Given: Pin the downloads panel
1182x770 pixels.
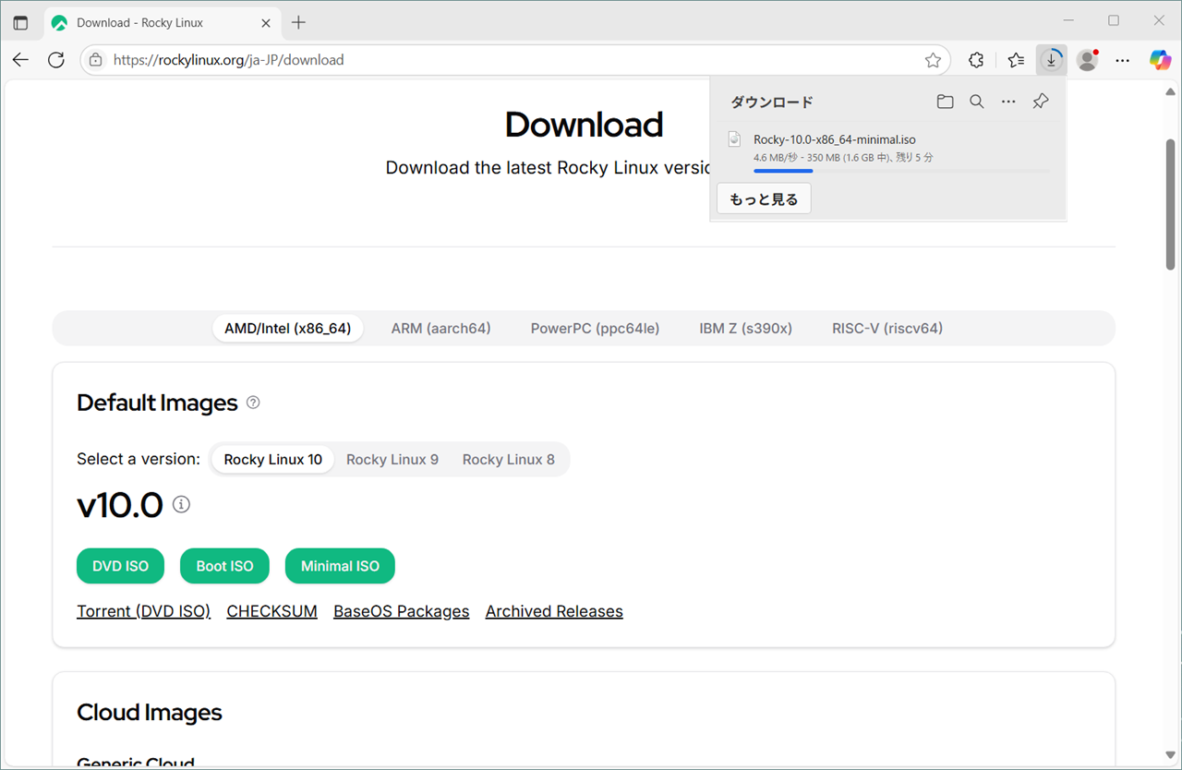Looking at the screenshot, I should tap(1041, 102).
